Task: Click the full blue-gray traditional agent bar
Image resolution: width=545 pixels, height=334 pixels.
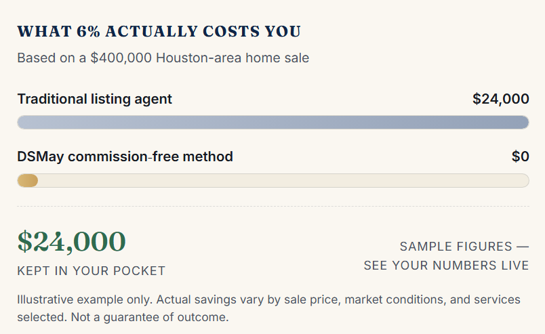Action: 273,123
